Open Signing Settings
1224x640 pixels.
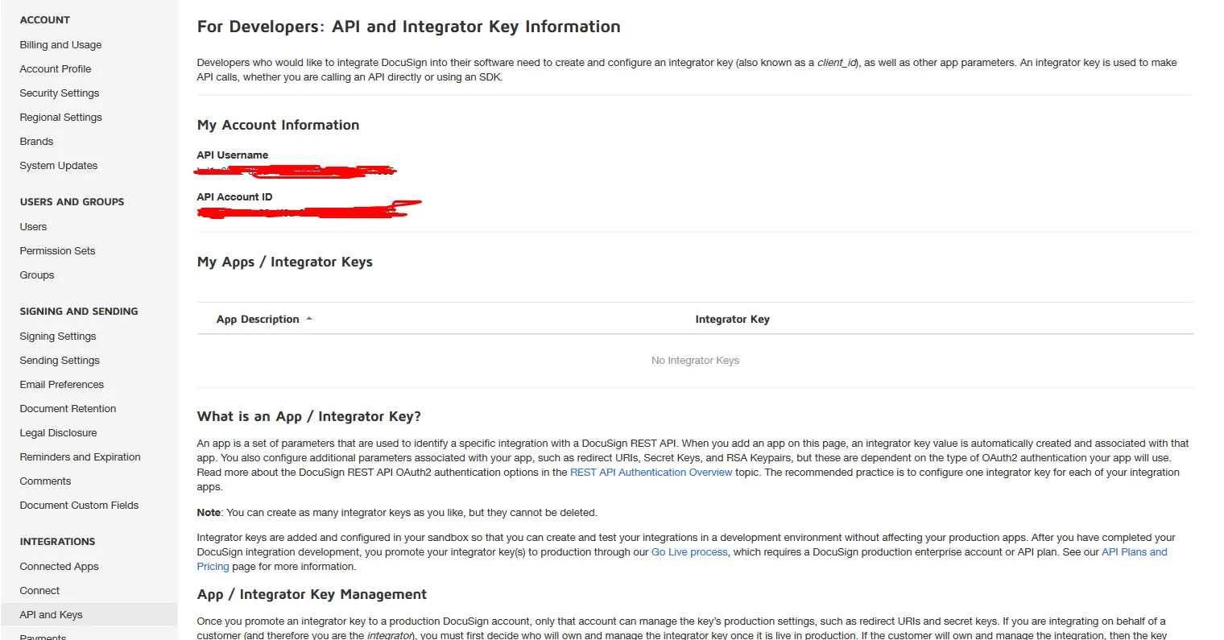point(58,337)
